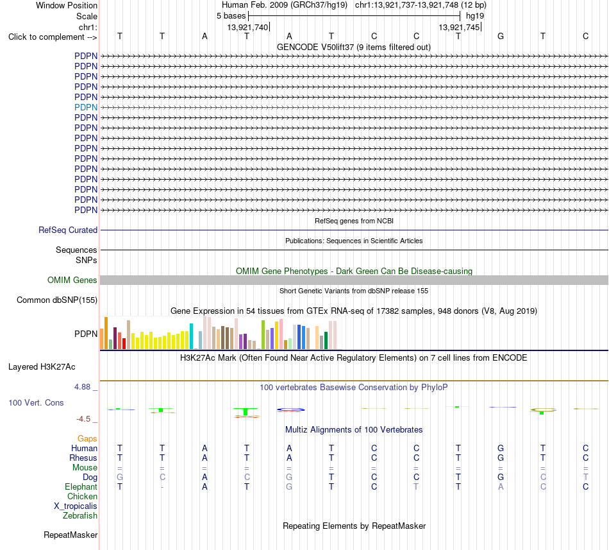Click the A base in the Dog alignment row

tap(204, 477)
